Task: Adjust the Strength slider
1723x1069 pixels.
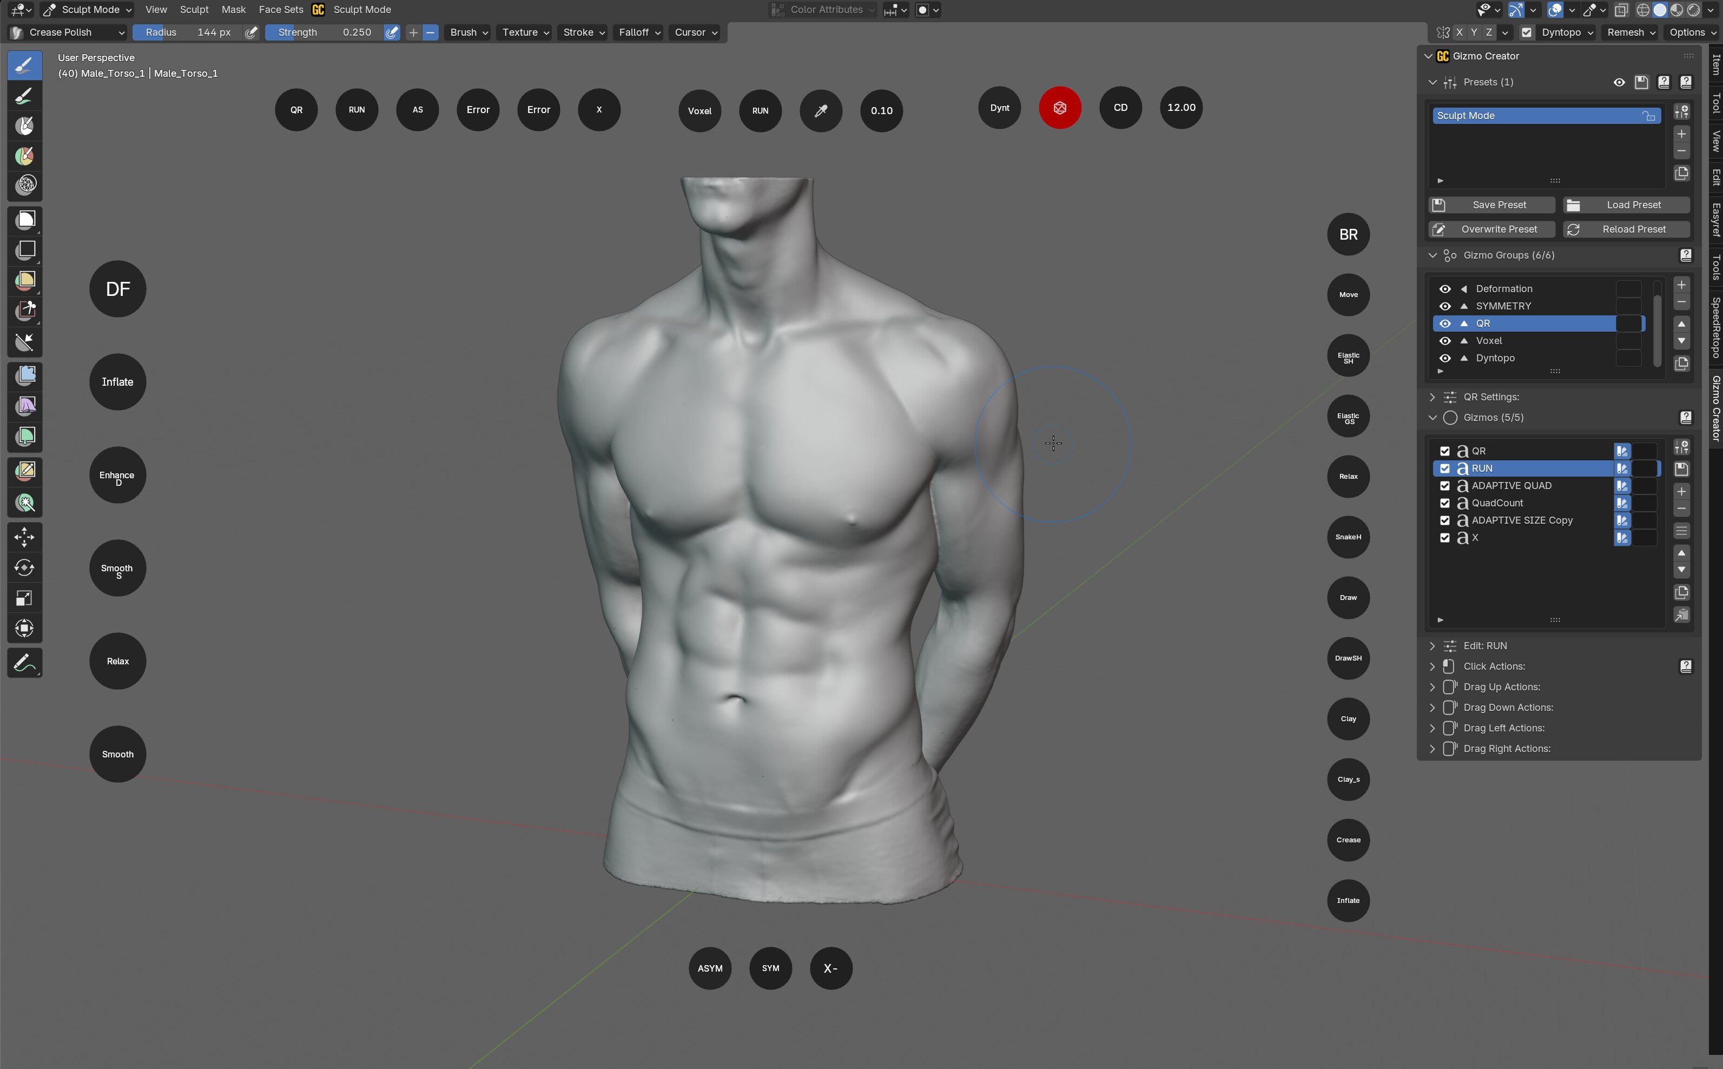Action: tap(324, 32)
